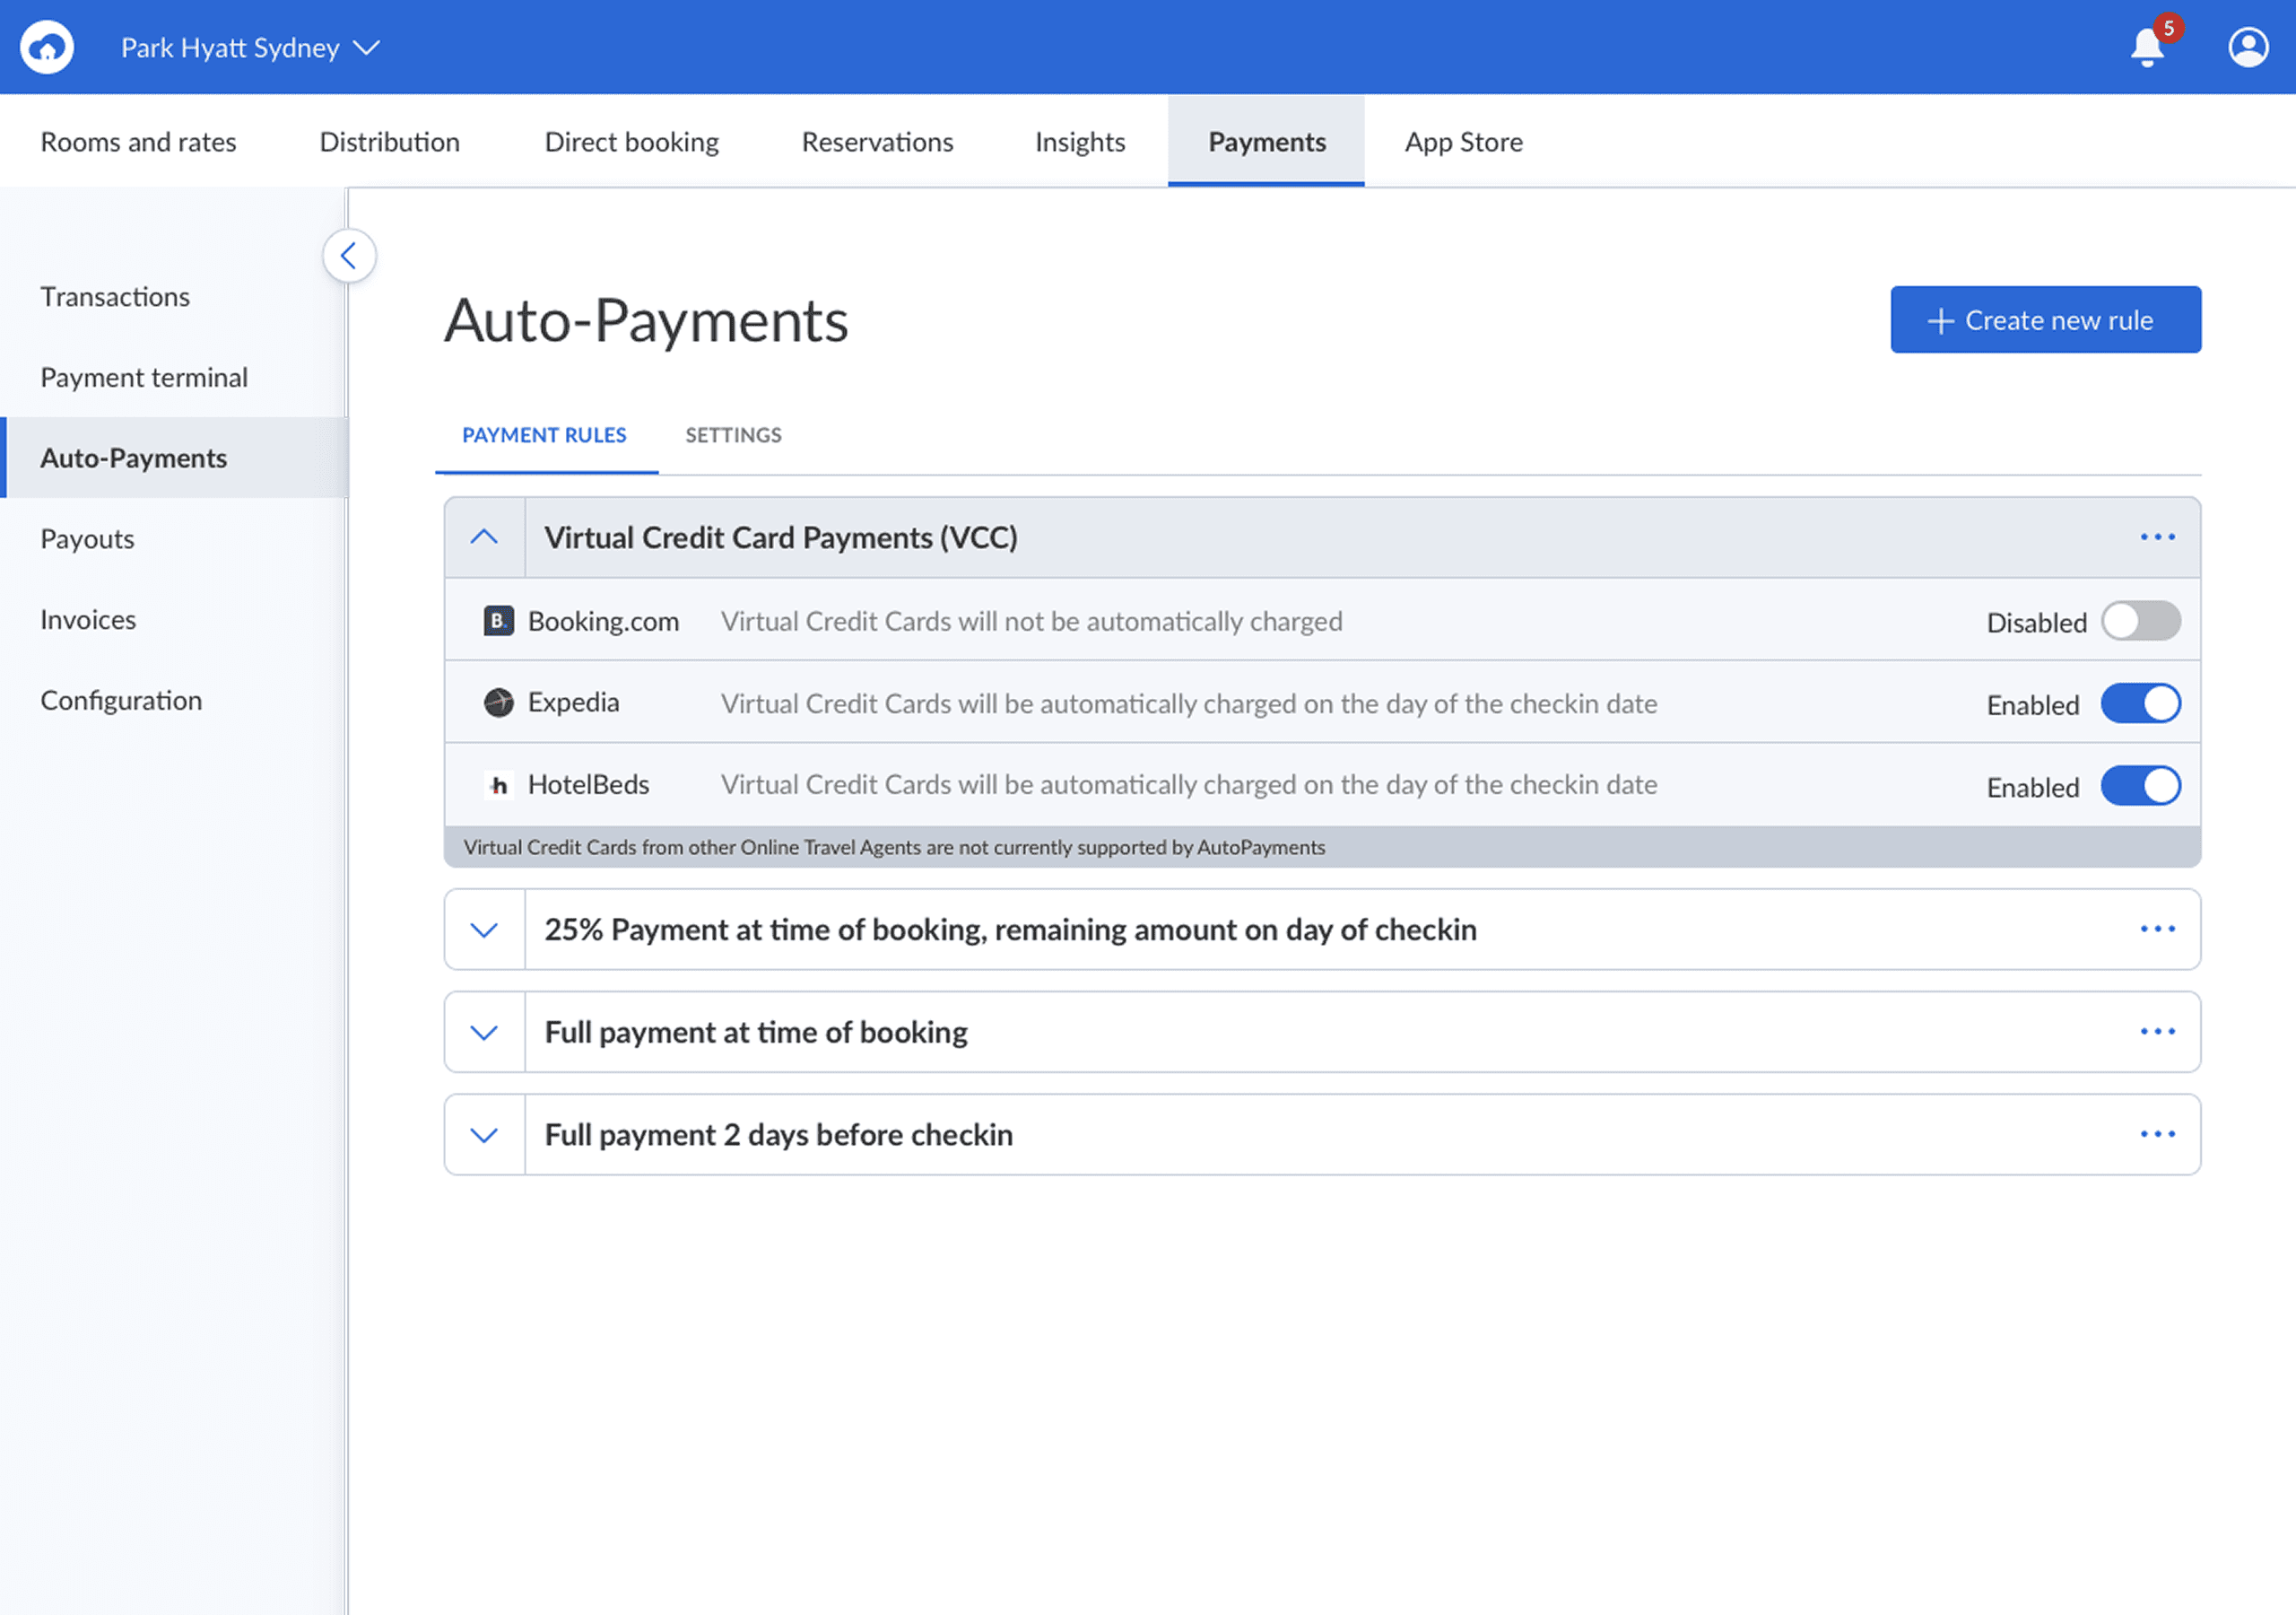Open Payouts in the sidebar
2296x1615 pixels.
(87, 539)
